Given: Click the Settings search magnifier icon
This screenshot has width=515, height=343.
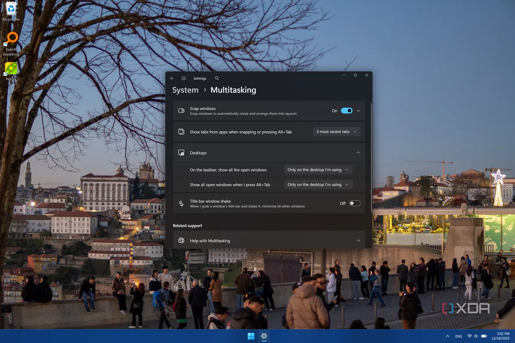Looking at the screenshot, I should point(217,78).
